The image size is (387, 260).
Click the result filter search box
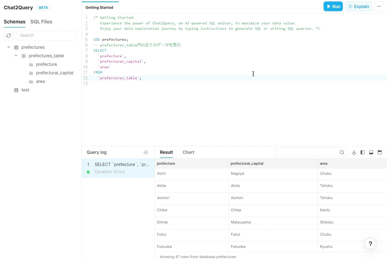pos(311,152)
